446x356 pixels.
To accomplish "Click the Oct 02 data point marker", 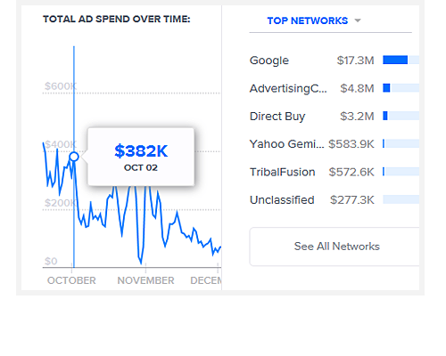I will click(74, 157).
